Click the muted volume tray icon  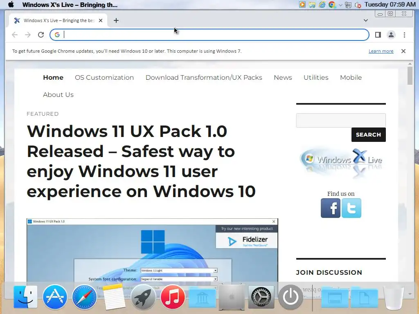pos(358,5)
